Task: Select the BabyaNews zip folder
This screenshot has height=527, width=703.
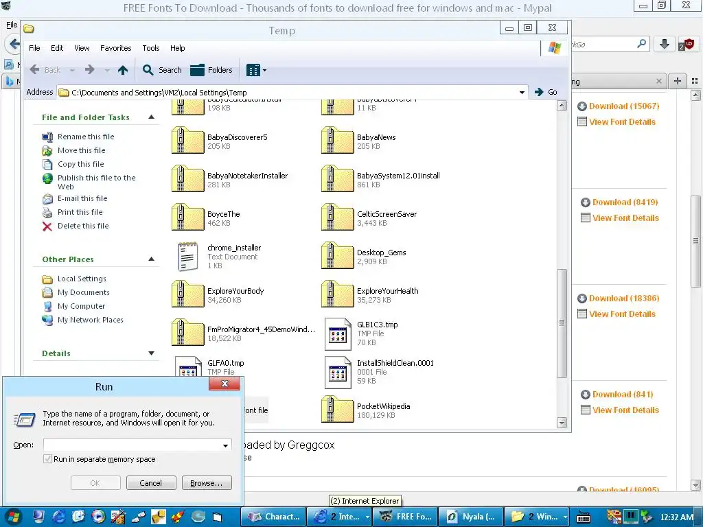Action: pos(359,141)
